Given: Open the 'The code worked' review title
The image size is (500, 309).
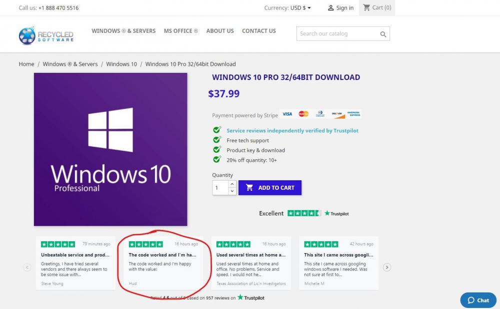Looking at the screenshot, I should (162, 255).
